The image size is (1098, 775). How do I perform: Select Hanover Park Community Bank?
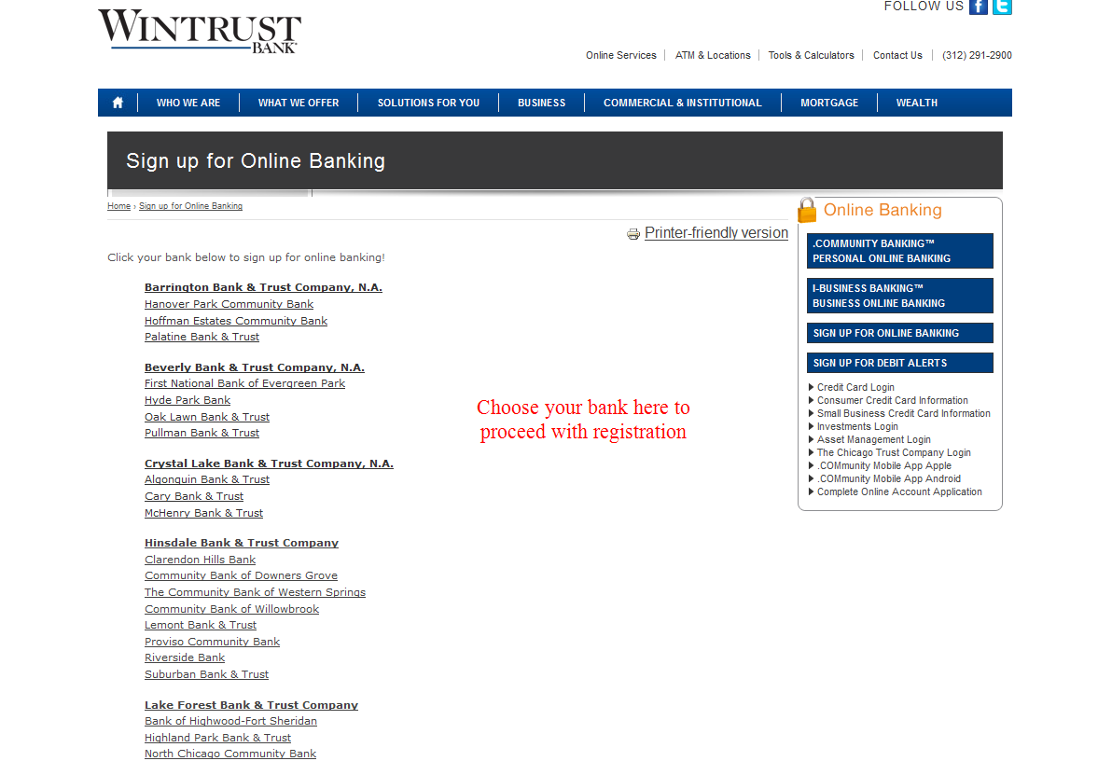(x=229, y=305)
